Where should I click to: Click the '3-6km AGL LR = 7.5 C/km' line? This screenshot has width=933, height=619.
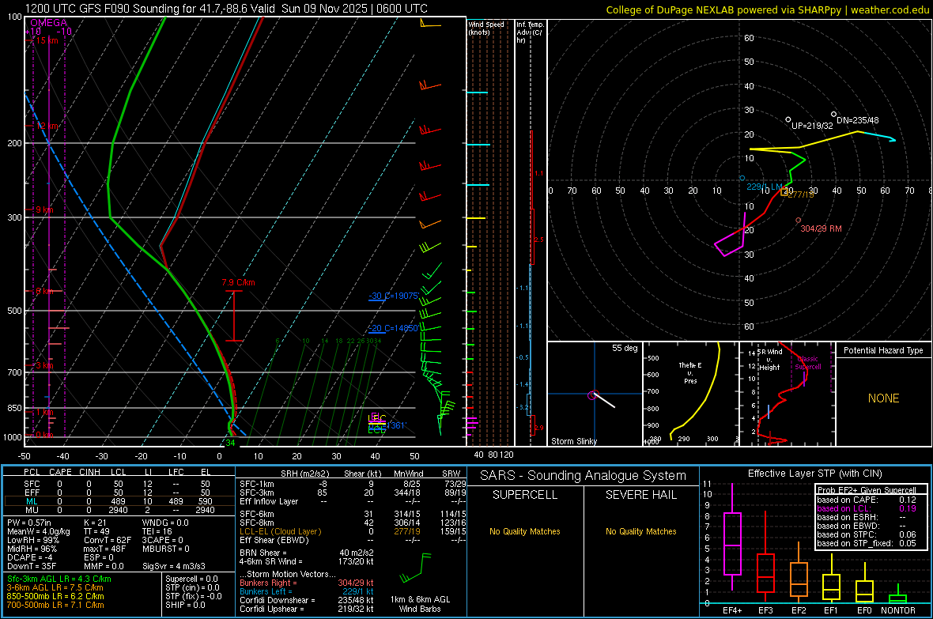pos(55,587)
